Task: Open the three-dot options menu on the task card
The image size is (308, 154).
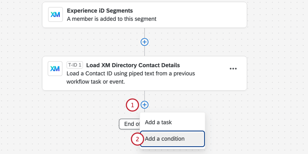Action: 233,69
